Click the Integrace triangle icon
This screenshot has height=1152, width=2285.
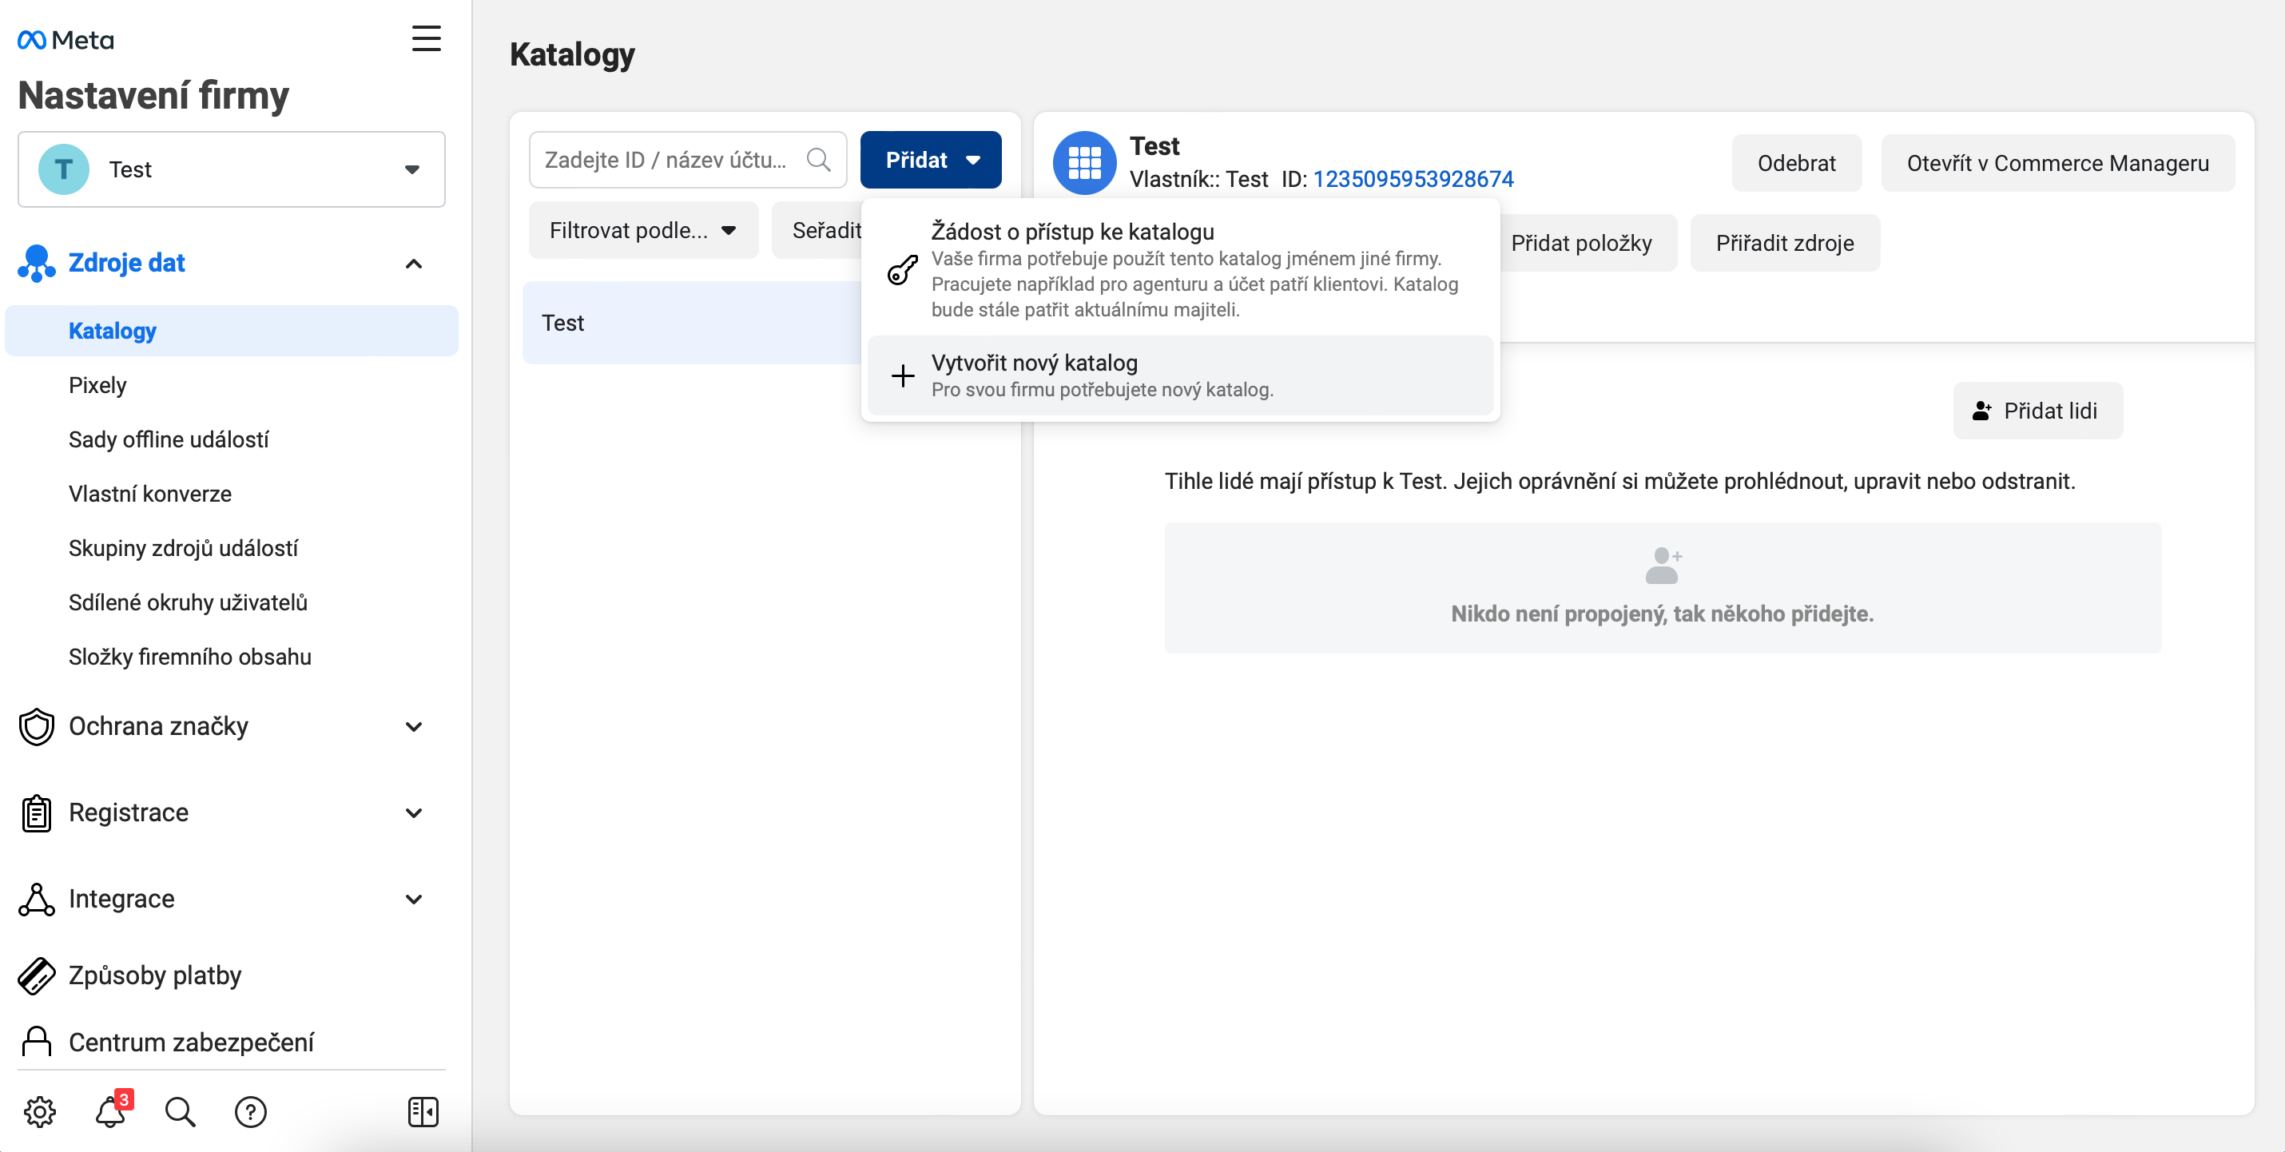(37, 899)
